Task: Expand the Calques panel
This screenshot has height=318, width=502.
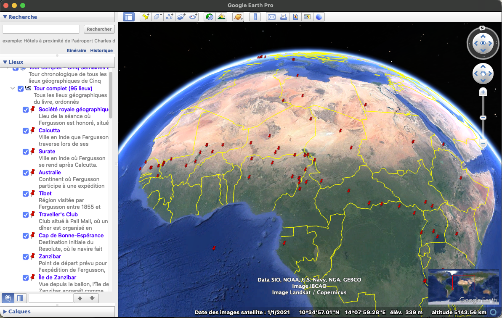Action: tap(4, 311)
